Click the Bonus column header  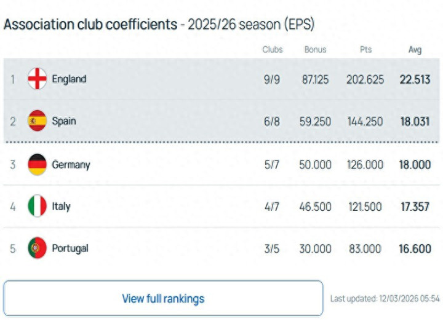pyautogui.click(x=316, y=50)
